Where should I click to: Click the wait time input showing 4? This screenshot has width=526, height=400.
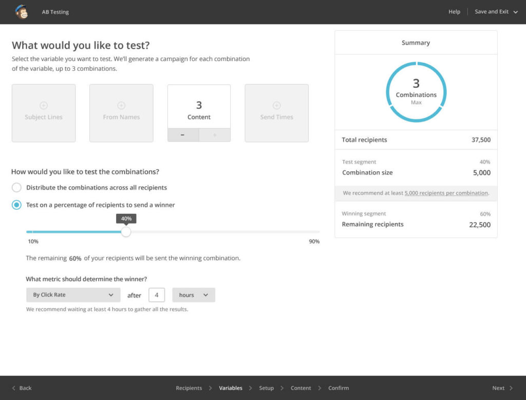pos(157,295)
